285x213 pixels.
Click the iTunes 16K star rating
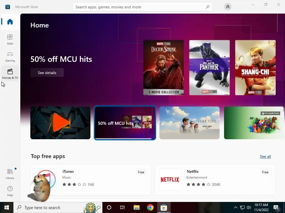(x=78, y=184)
